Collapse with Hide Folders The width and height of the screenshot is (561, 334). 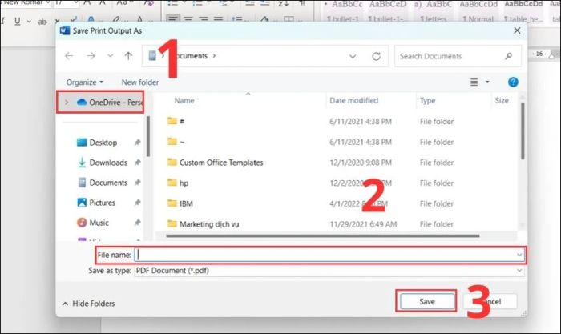pyautogui.click(x=88, y=304)
